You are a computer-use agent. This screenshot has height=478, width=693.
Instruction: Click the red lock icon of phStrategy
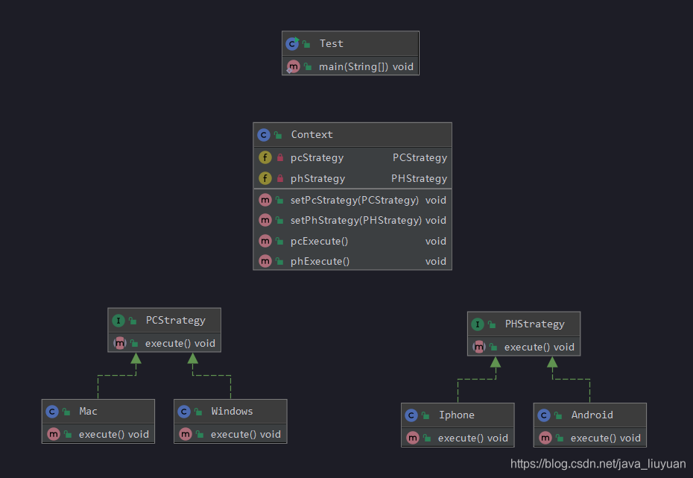(x=279, y=178)
